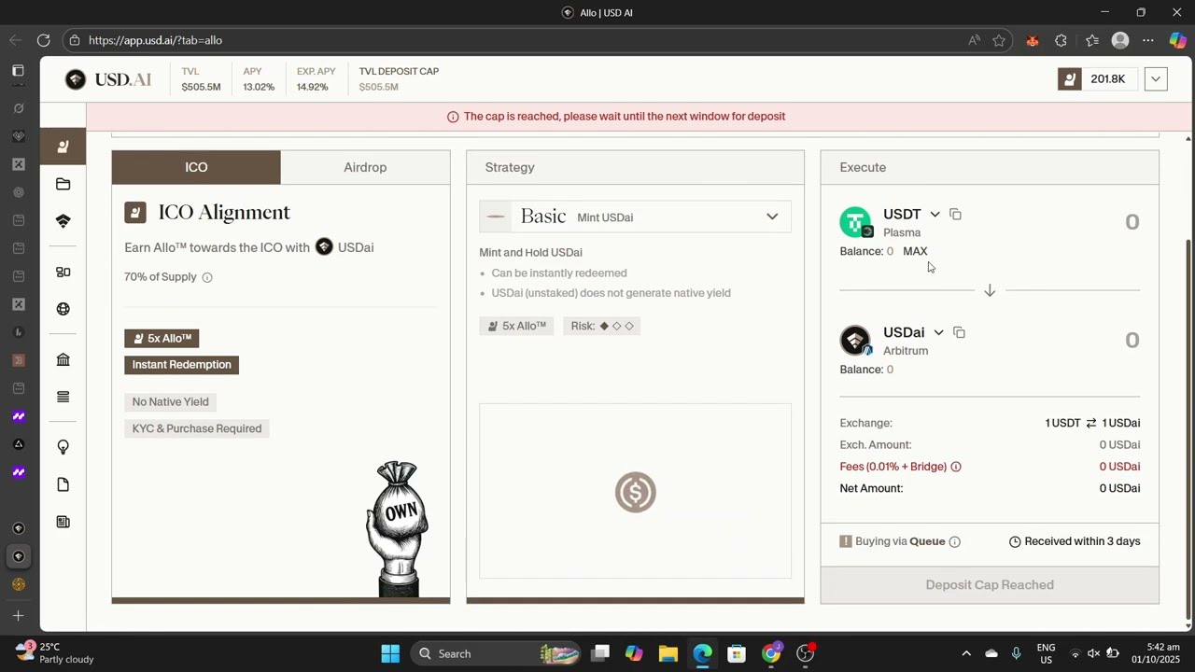Switch to the Airdrop tab
Viewport: 1195px width, 672px height.
[365, 167]
